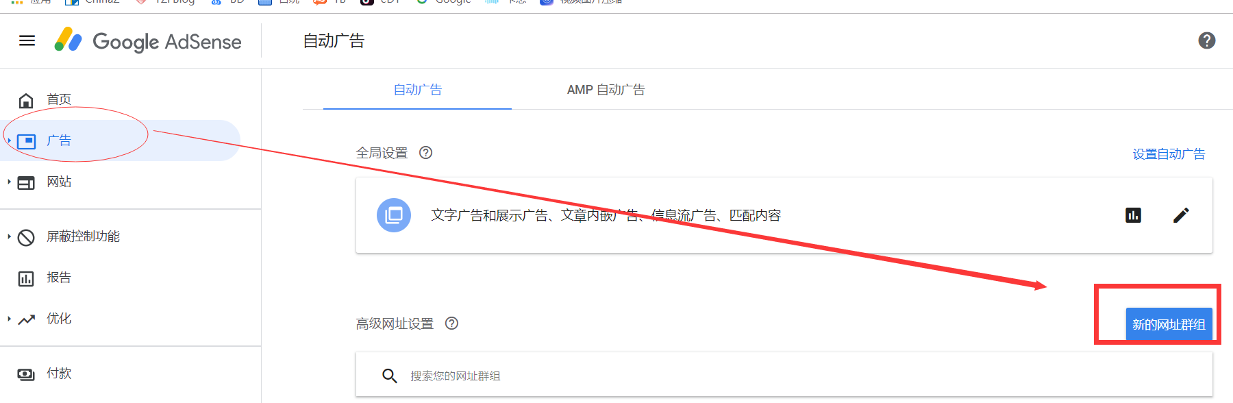Click help icon beside 高级网址设置

[x=451, y=323]
